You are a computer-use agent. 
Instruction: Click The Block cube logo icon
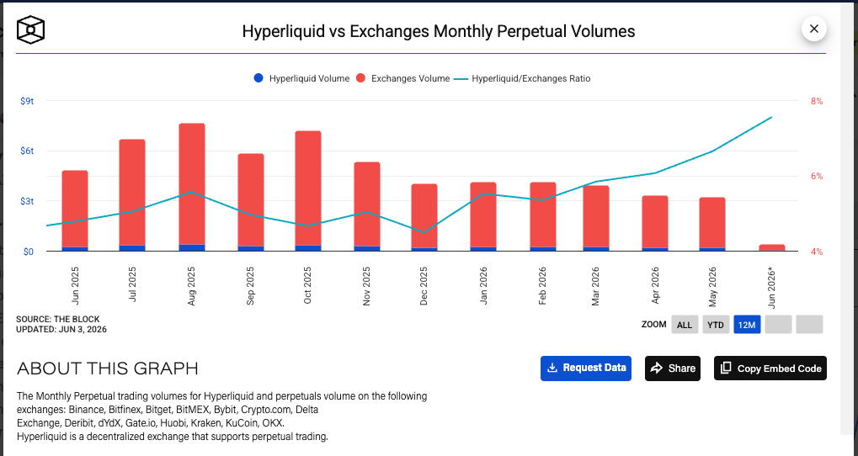(30, 29)
